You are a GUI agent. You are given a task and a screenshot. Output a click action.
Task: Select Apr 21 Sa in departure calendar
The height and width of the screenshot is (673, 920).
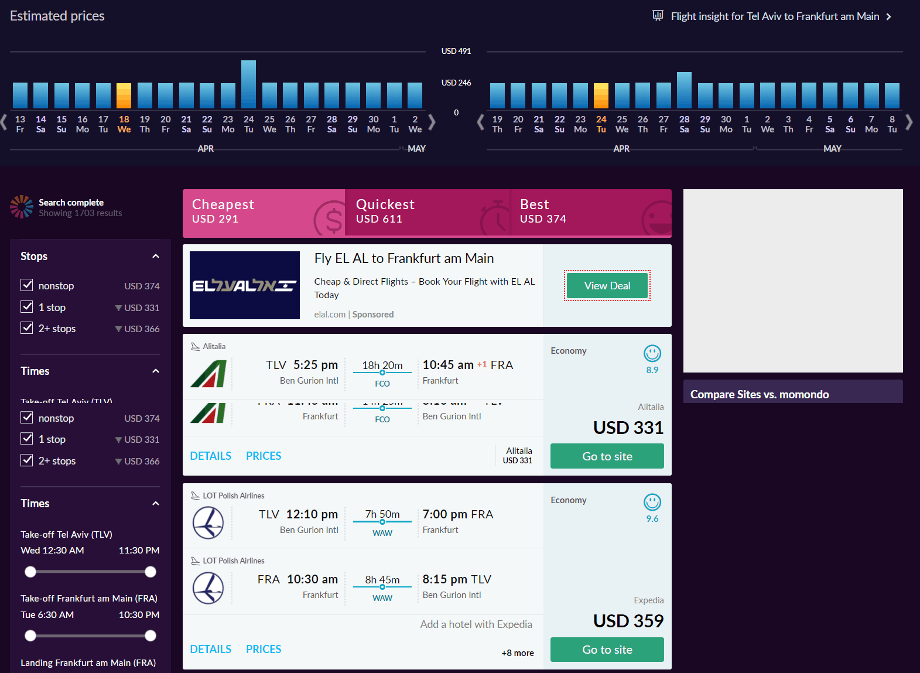186,124
